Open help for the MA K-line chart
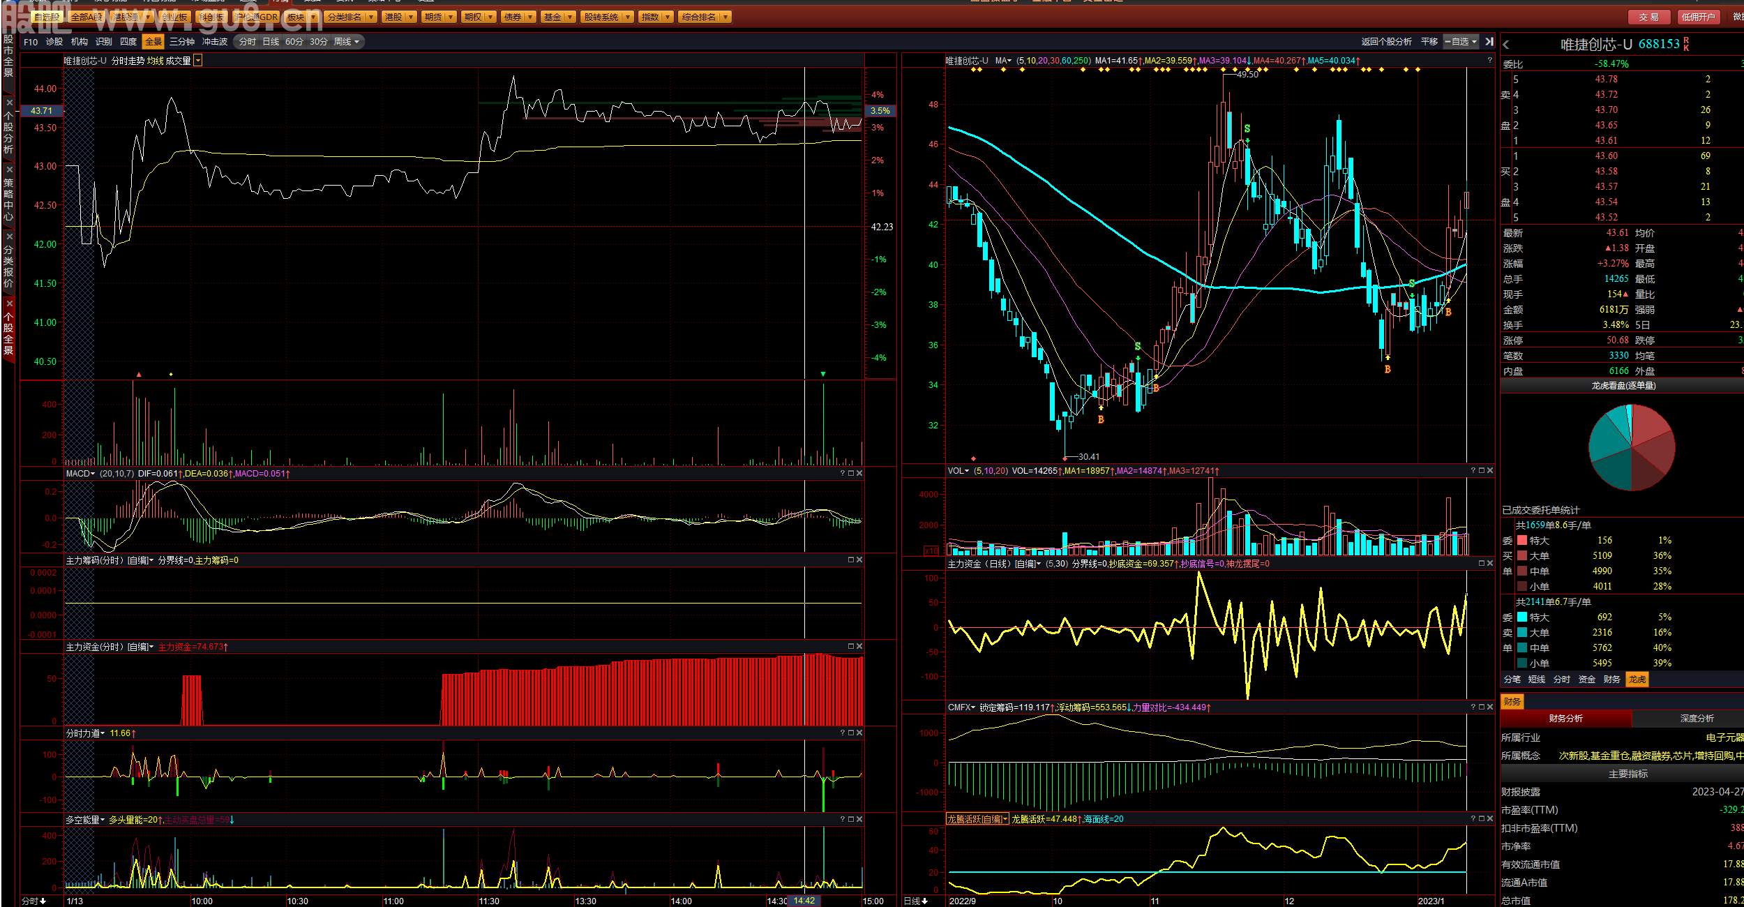The height and width of the screenshot is (907, 1744). pyautogui.click(x=1489, y=61)
